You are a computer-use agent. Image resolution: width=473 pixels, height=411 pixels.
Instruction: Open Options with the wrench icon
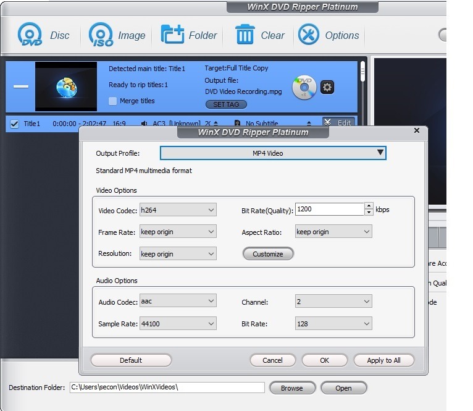[x=309, y=35]
